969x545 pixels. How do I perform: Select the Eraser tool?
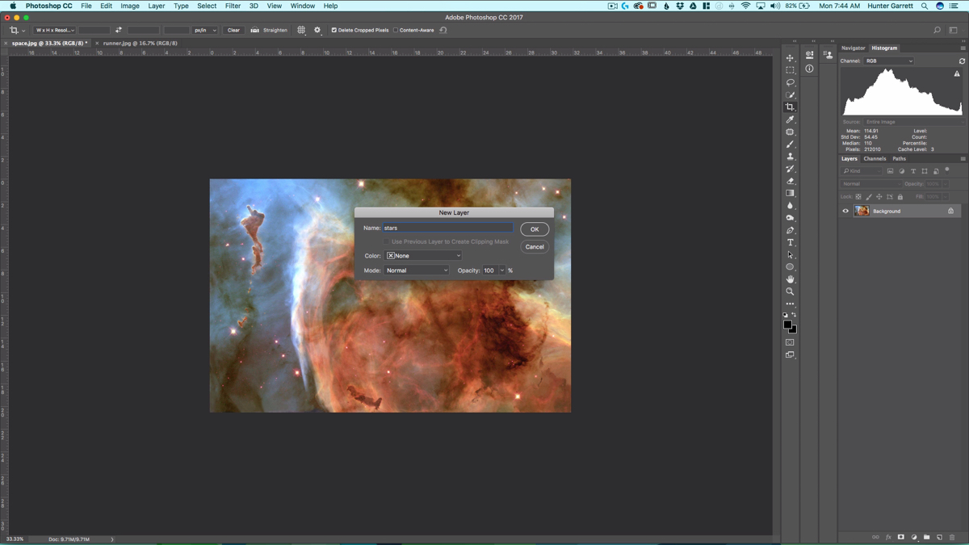(x=790, y=181)
